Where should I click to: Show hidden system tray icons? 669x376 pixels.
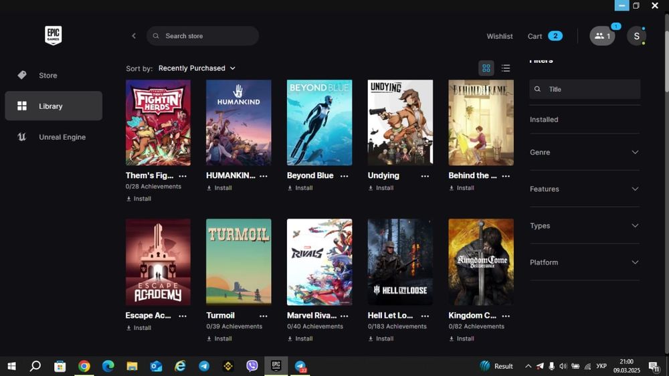pyautogui.click(x=528, y=366)
